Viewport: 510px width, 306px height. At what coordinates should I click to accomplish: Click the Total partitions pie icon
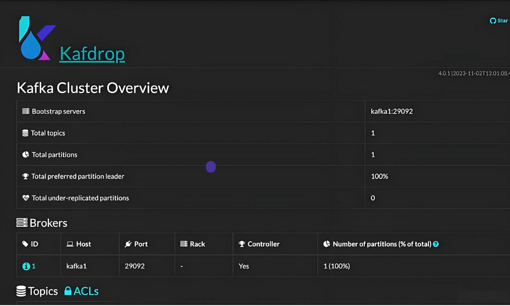click(26, 155)
